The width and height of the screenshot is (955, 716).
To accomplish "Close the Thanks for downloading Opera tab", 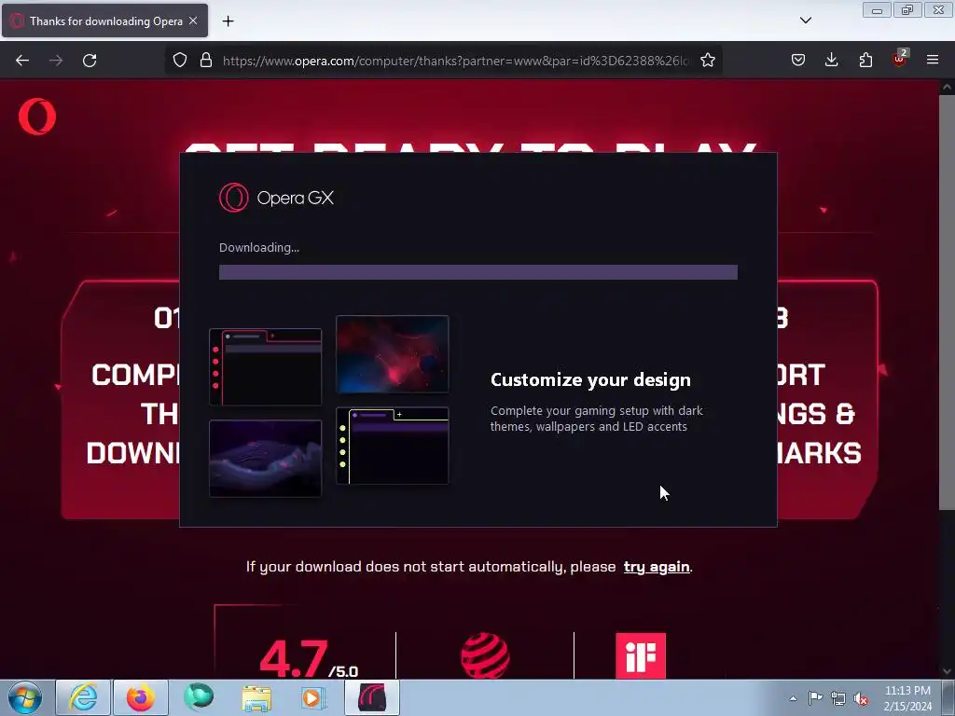I will tap(193, 21).
